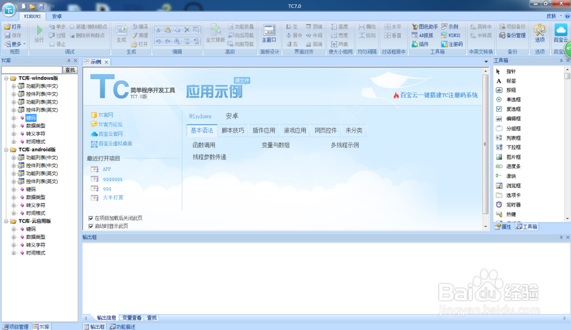
Task: Open the 插件应用 tab in examples
Action: (x=264, y=130)
